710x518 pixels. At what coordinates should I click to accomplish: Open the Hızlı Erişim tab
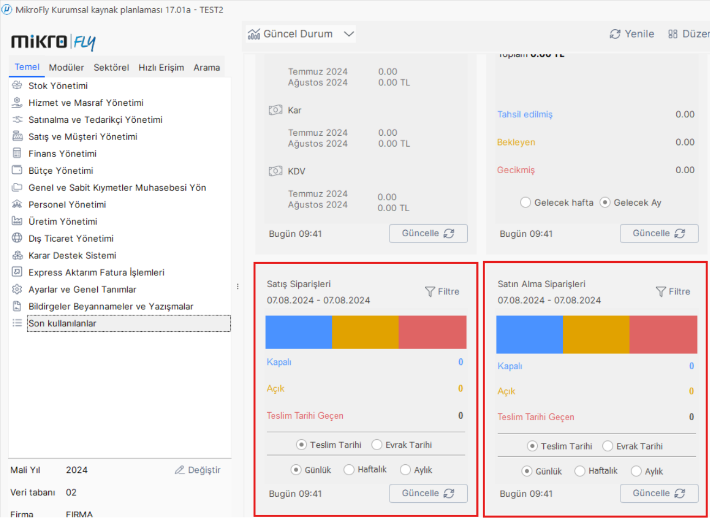tap(161, 67)
